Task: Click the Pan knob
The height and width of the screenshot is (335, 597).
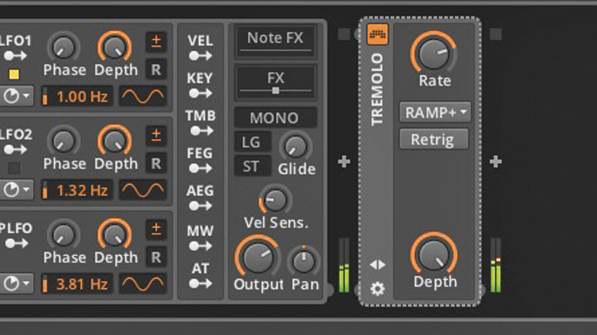Action: point(304,261)
